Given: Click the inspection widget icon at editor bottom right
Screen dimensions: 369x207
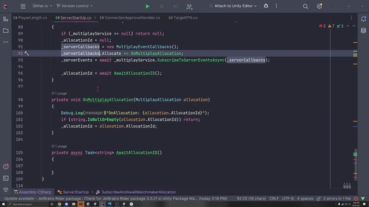Looking at the screenshot, I should point(347,186).
